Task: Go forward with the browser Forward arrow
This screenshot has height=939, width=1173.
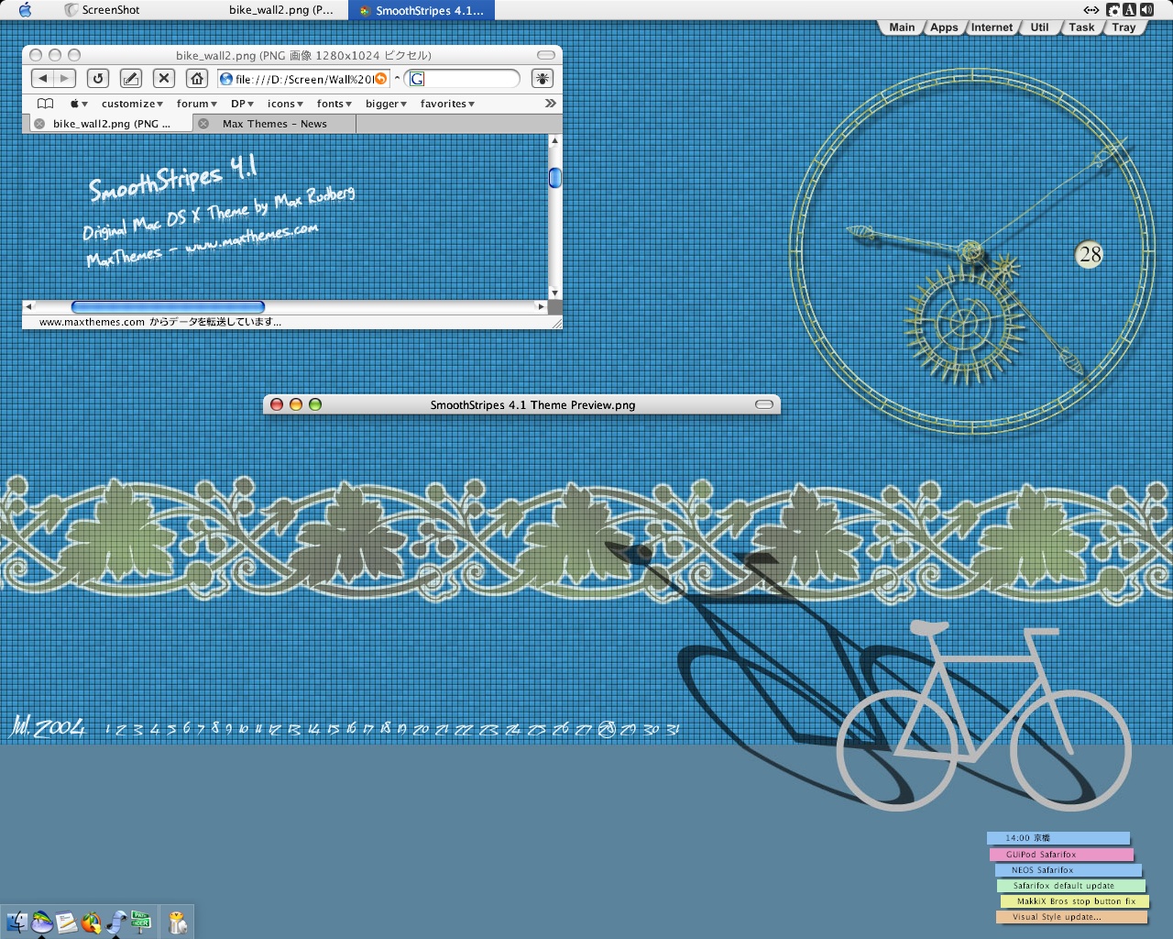Action: (x=64, y=79)
